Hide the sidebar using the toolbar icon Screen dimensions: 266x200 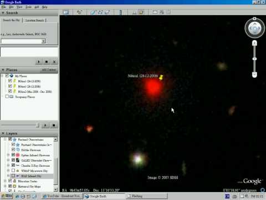(x=65, y=12)
